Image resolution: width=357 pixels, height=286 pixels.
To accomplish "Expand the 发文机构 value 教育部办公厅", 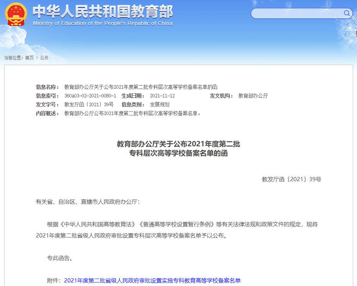I will click(x=253, y=95).
